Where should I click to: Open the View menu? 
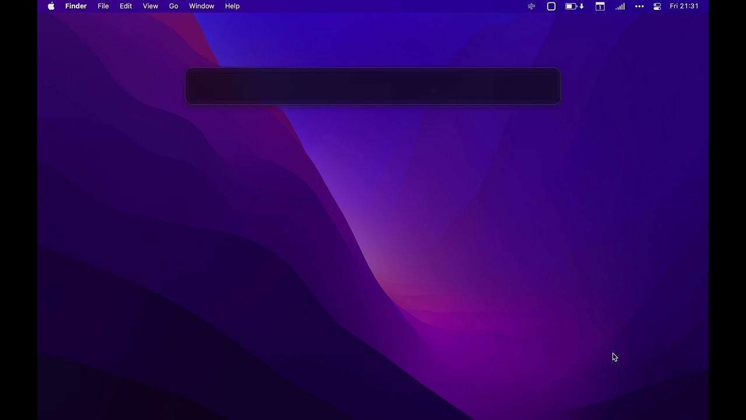[150, 6]
